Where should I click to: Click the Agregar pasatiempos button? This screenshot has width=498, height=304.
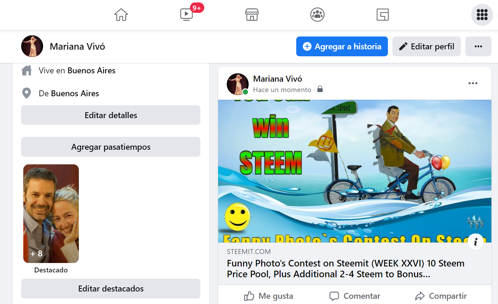point(111,147)
